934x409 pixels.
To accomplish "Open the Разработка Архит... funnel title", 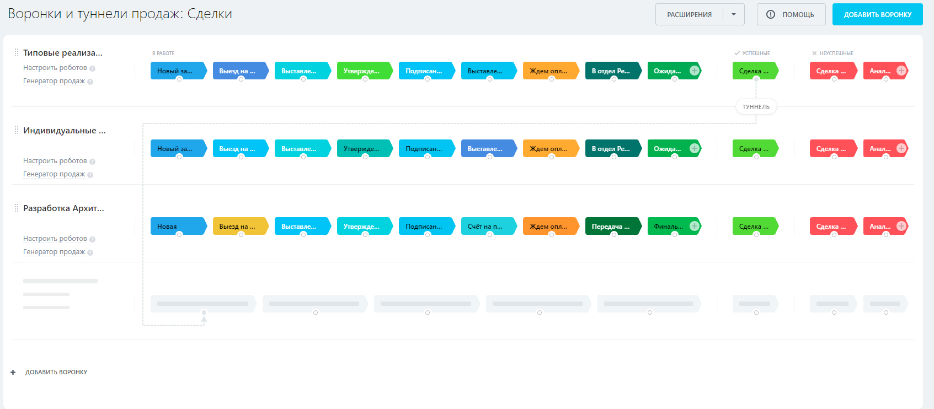I will [x=63, y=208].
